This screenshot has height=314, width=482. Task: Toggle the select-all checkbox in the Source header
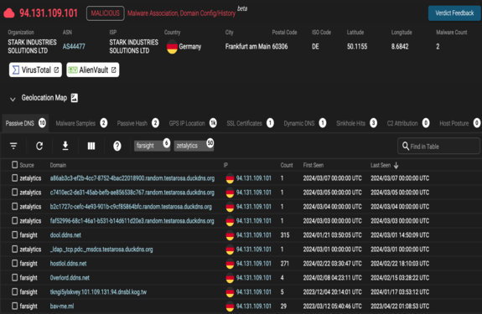(14, 165)
